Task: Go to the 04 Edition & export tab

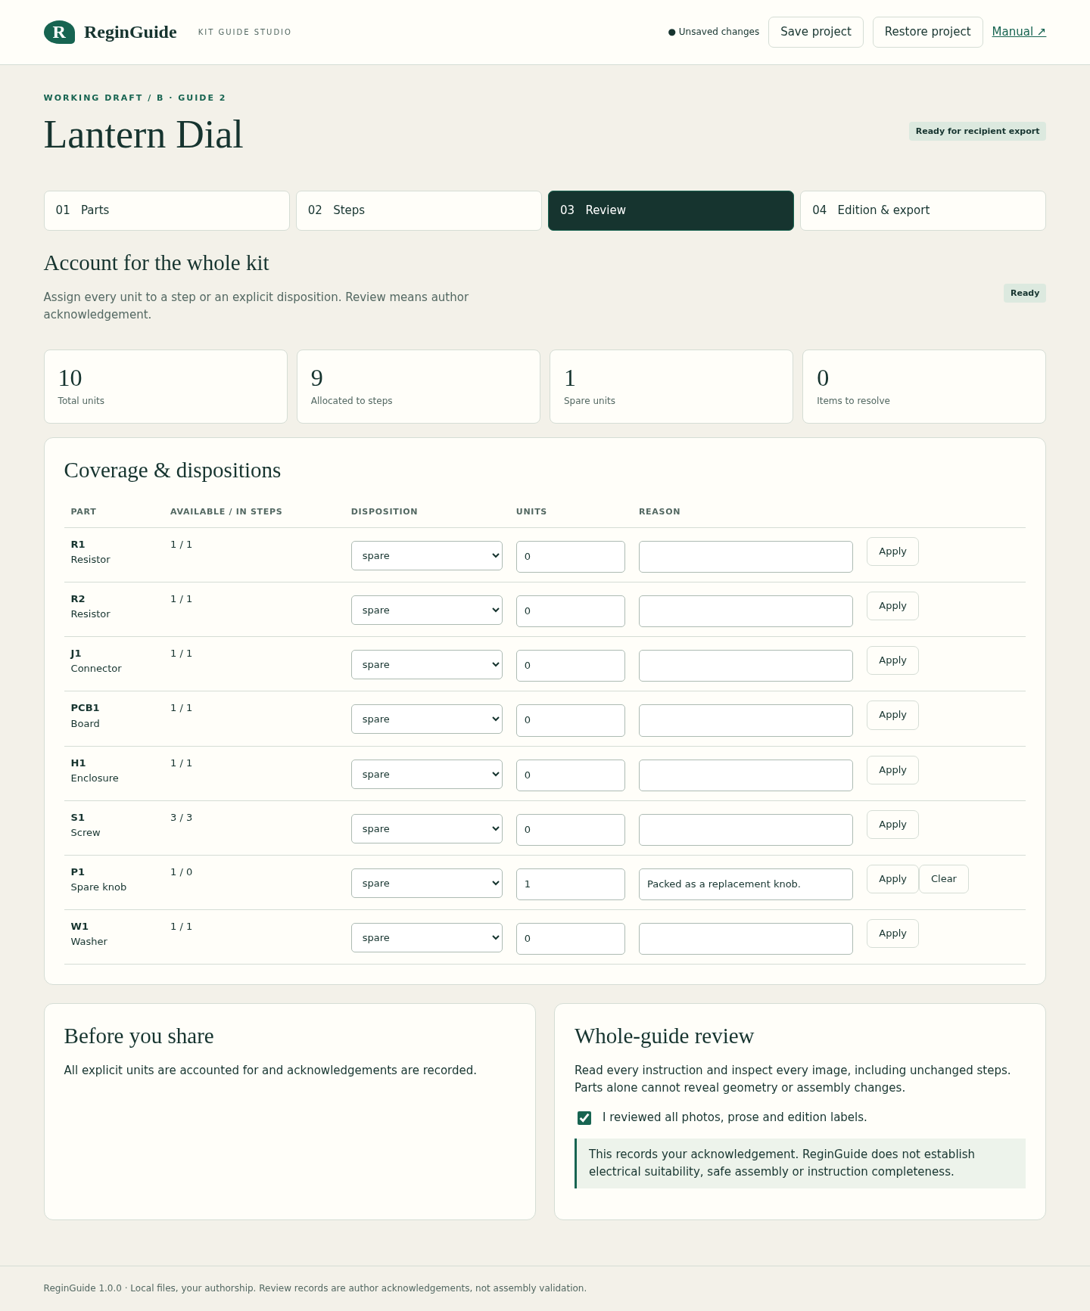Action: 923,210
